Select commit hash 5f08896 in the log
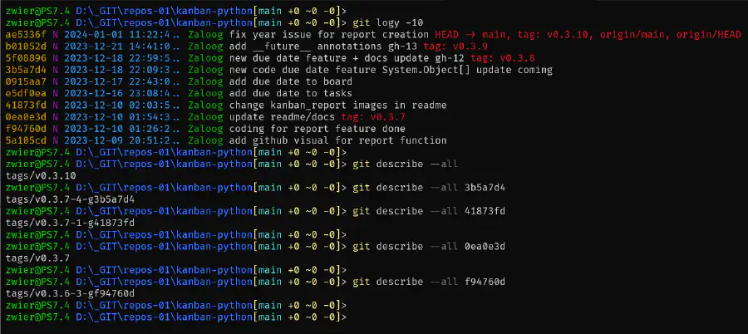 coord(27,58)
